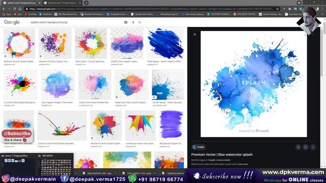Viewport: 326px width, 183px height.
Task: Open the large Blue Splash preview image
Action: [254, 84]
